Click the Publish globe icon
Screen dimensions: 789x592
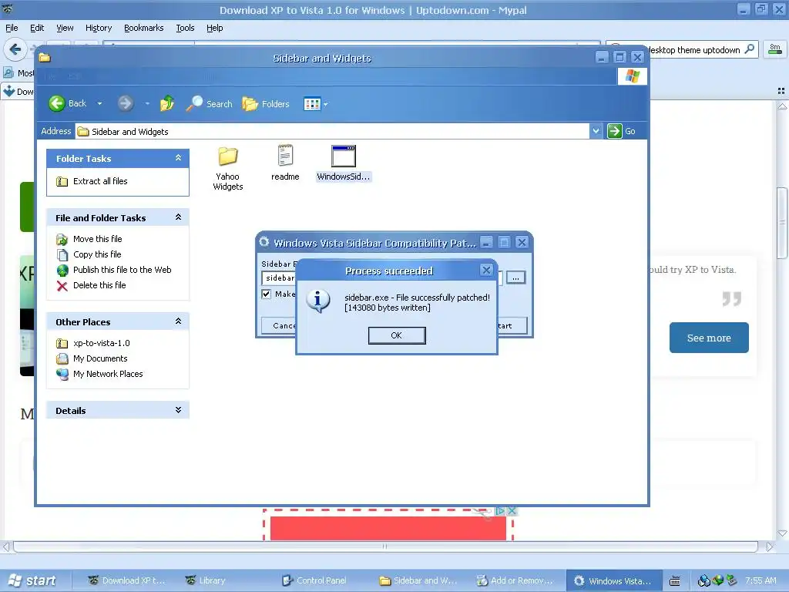[x=62, y=271]
